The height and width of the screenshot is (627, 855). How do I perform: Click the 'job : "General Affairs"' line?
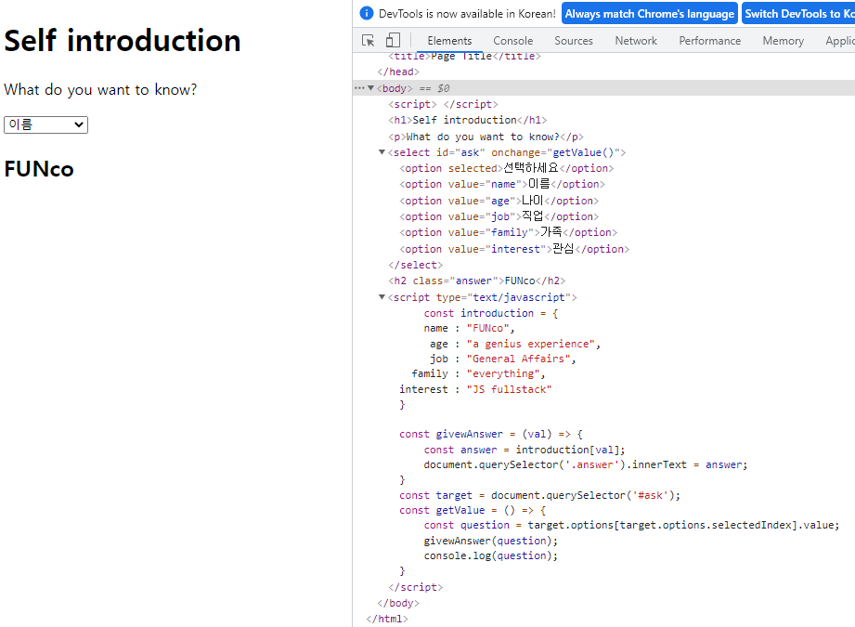[x=503, y=359]
